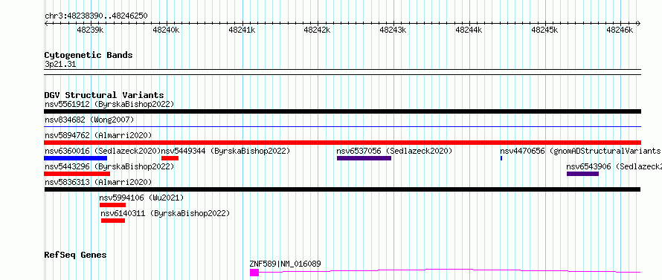Click the 48245k ruler position
Image resolution: width=662 pixels, height=280 pixels.
[544, 30]
